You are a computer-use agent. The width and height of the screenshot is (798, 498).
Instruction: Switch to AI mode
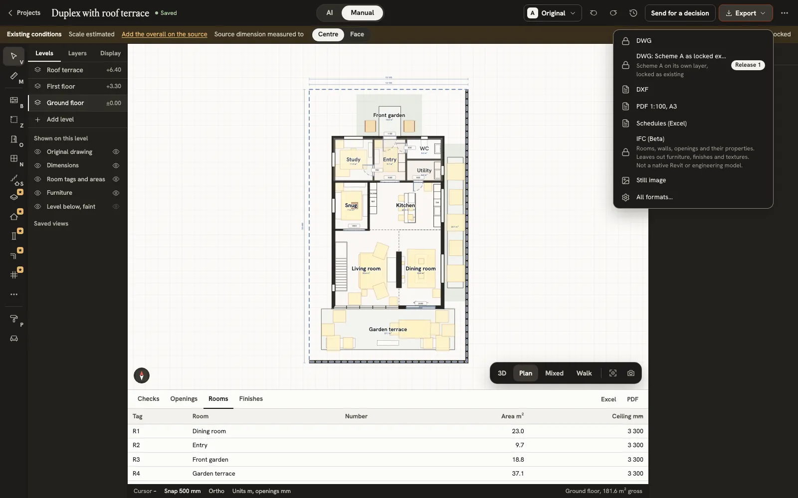(x=330, y=13)
